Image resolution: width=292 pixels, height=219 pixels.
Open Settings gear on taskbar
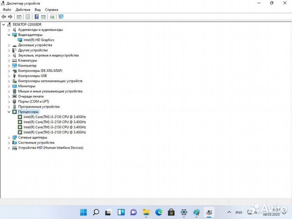pyautogui.click(x=184, y=212)
